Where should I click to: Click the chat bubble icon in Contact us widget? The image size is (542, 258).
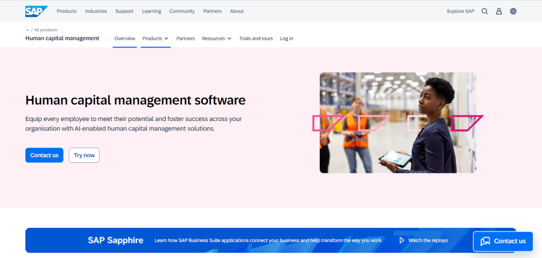pos(485,241)
